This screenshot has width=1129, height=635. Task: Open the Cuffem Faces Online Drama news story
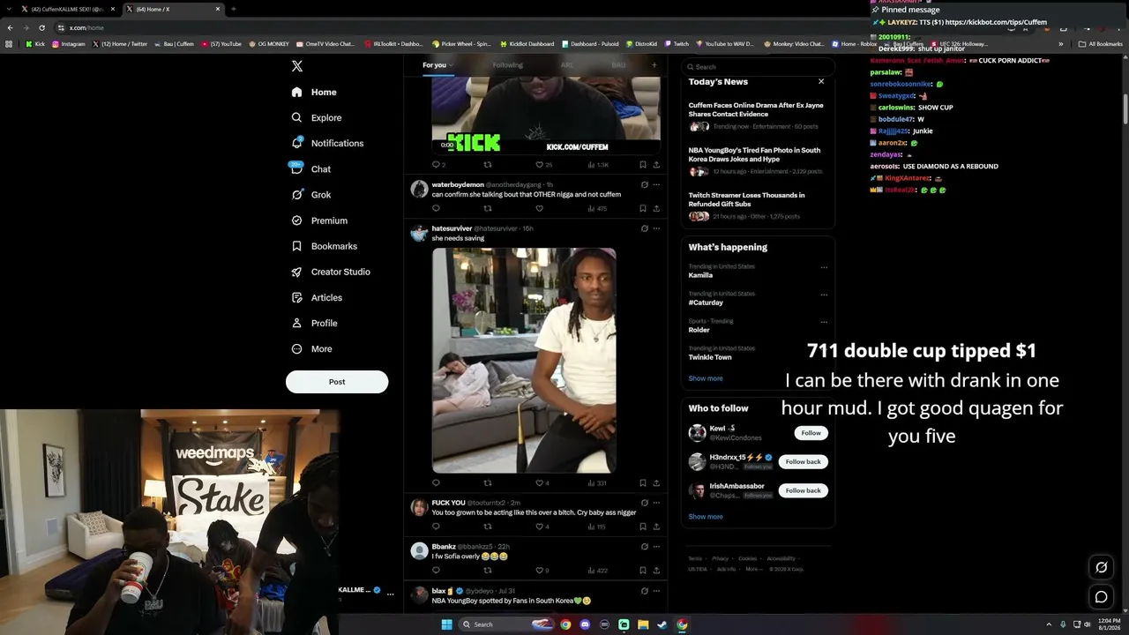click(x=757, y=117)
